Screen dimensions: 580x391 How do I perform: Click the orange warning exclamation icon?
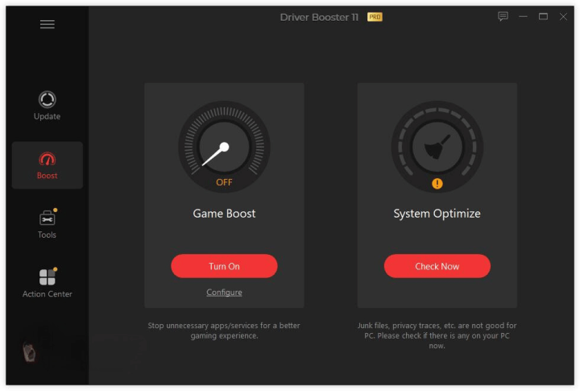click(437, 183)
